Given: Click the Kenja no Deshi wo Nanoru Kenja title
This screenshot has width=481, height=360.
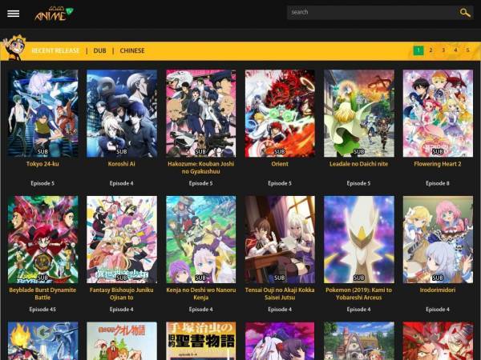Looking at the screenshot, I should click(201, 294).
